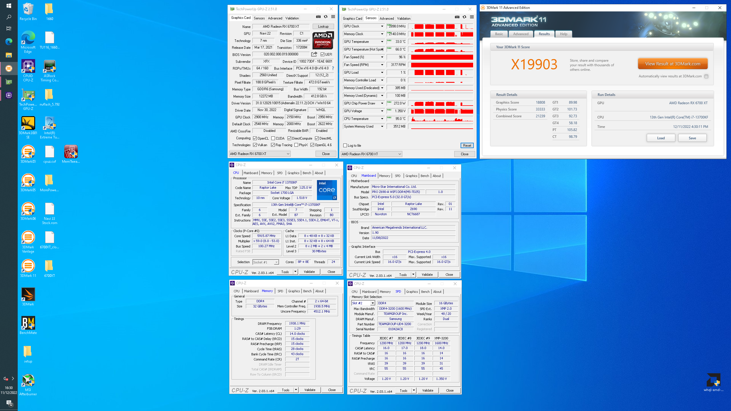731x411 pixels.
Task: Open Slot #2 memory slot dropdown
Action: point(363,303)
